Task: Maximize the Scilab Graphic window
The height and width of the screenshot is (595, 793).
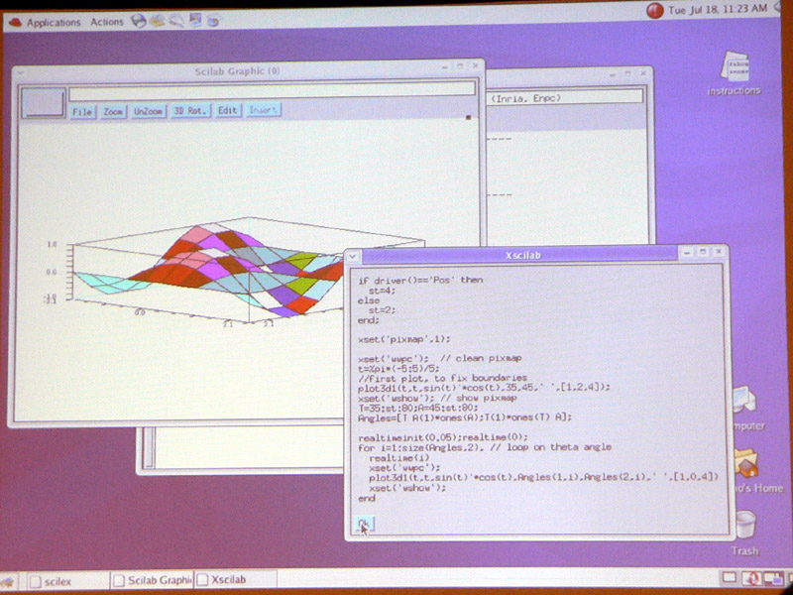Action: (460, 65)
